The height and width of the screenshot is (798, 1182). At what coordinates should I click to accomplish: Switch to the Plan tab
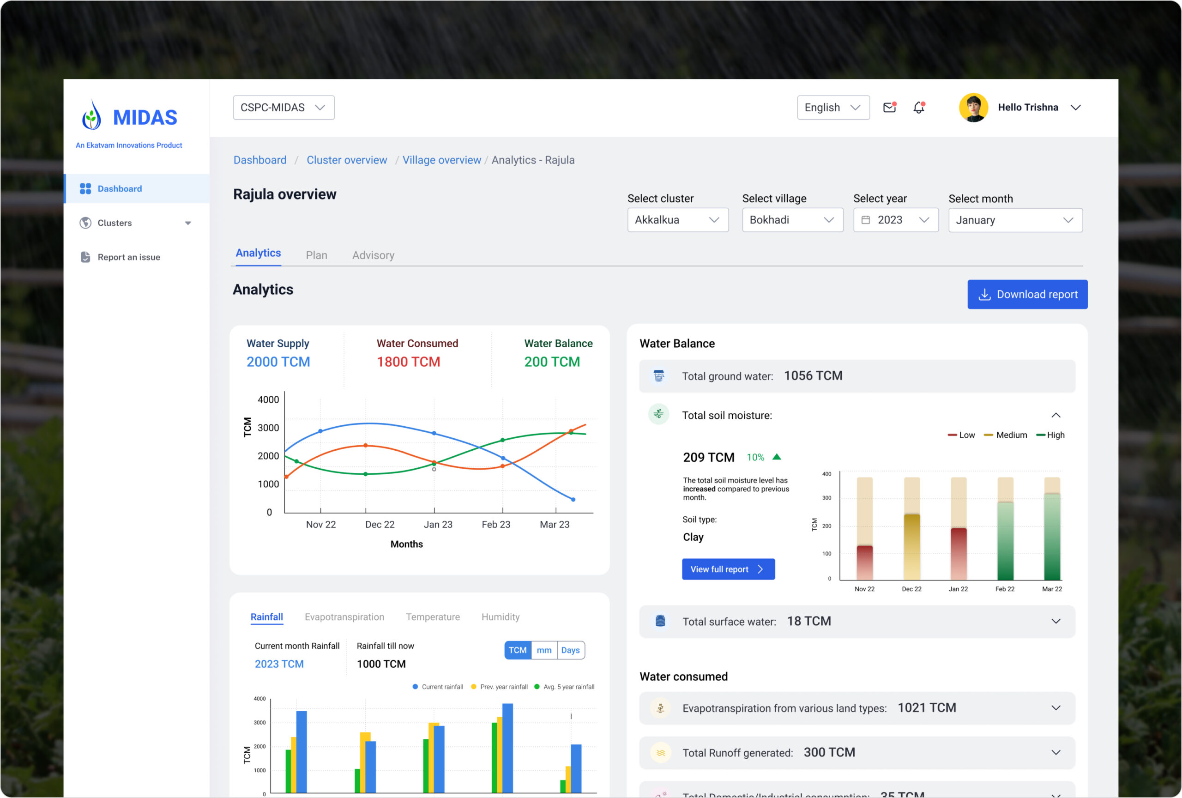click(x=316, y=255)
